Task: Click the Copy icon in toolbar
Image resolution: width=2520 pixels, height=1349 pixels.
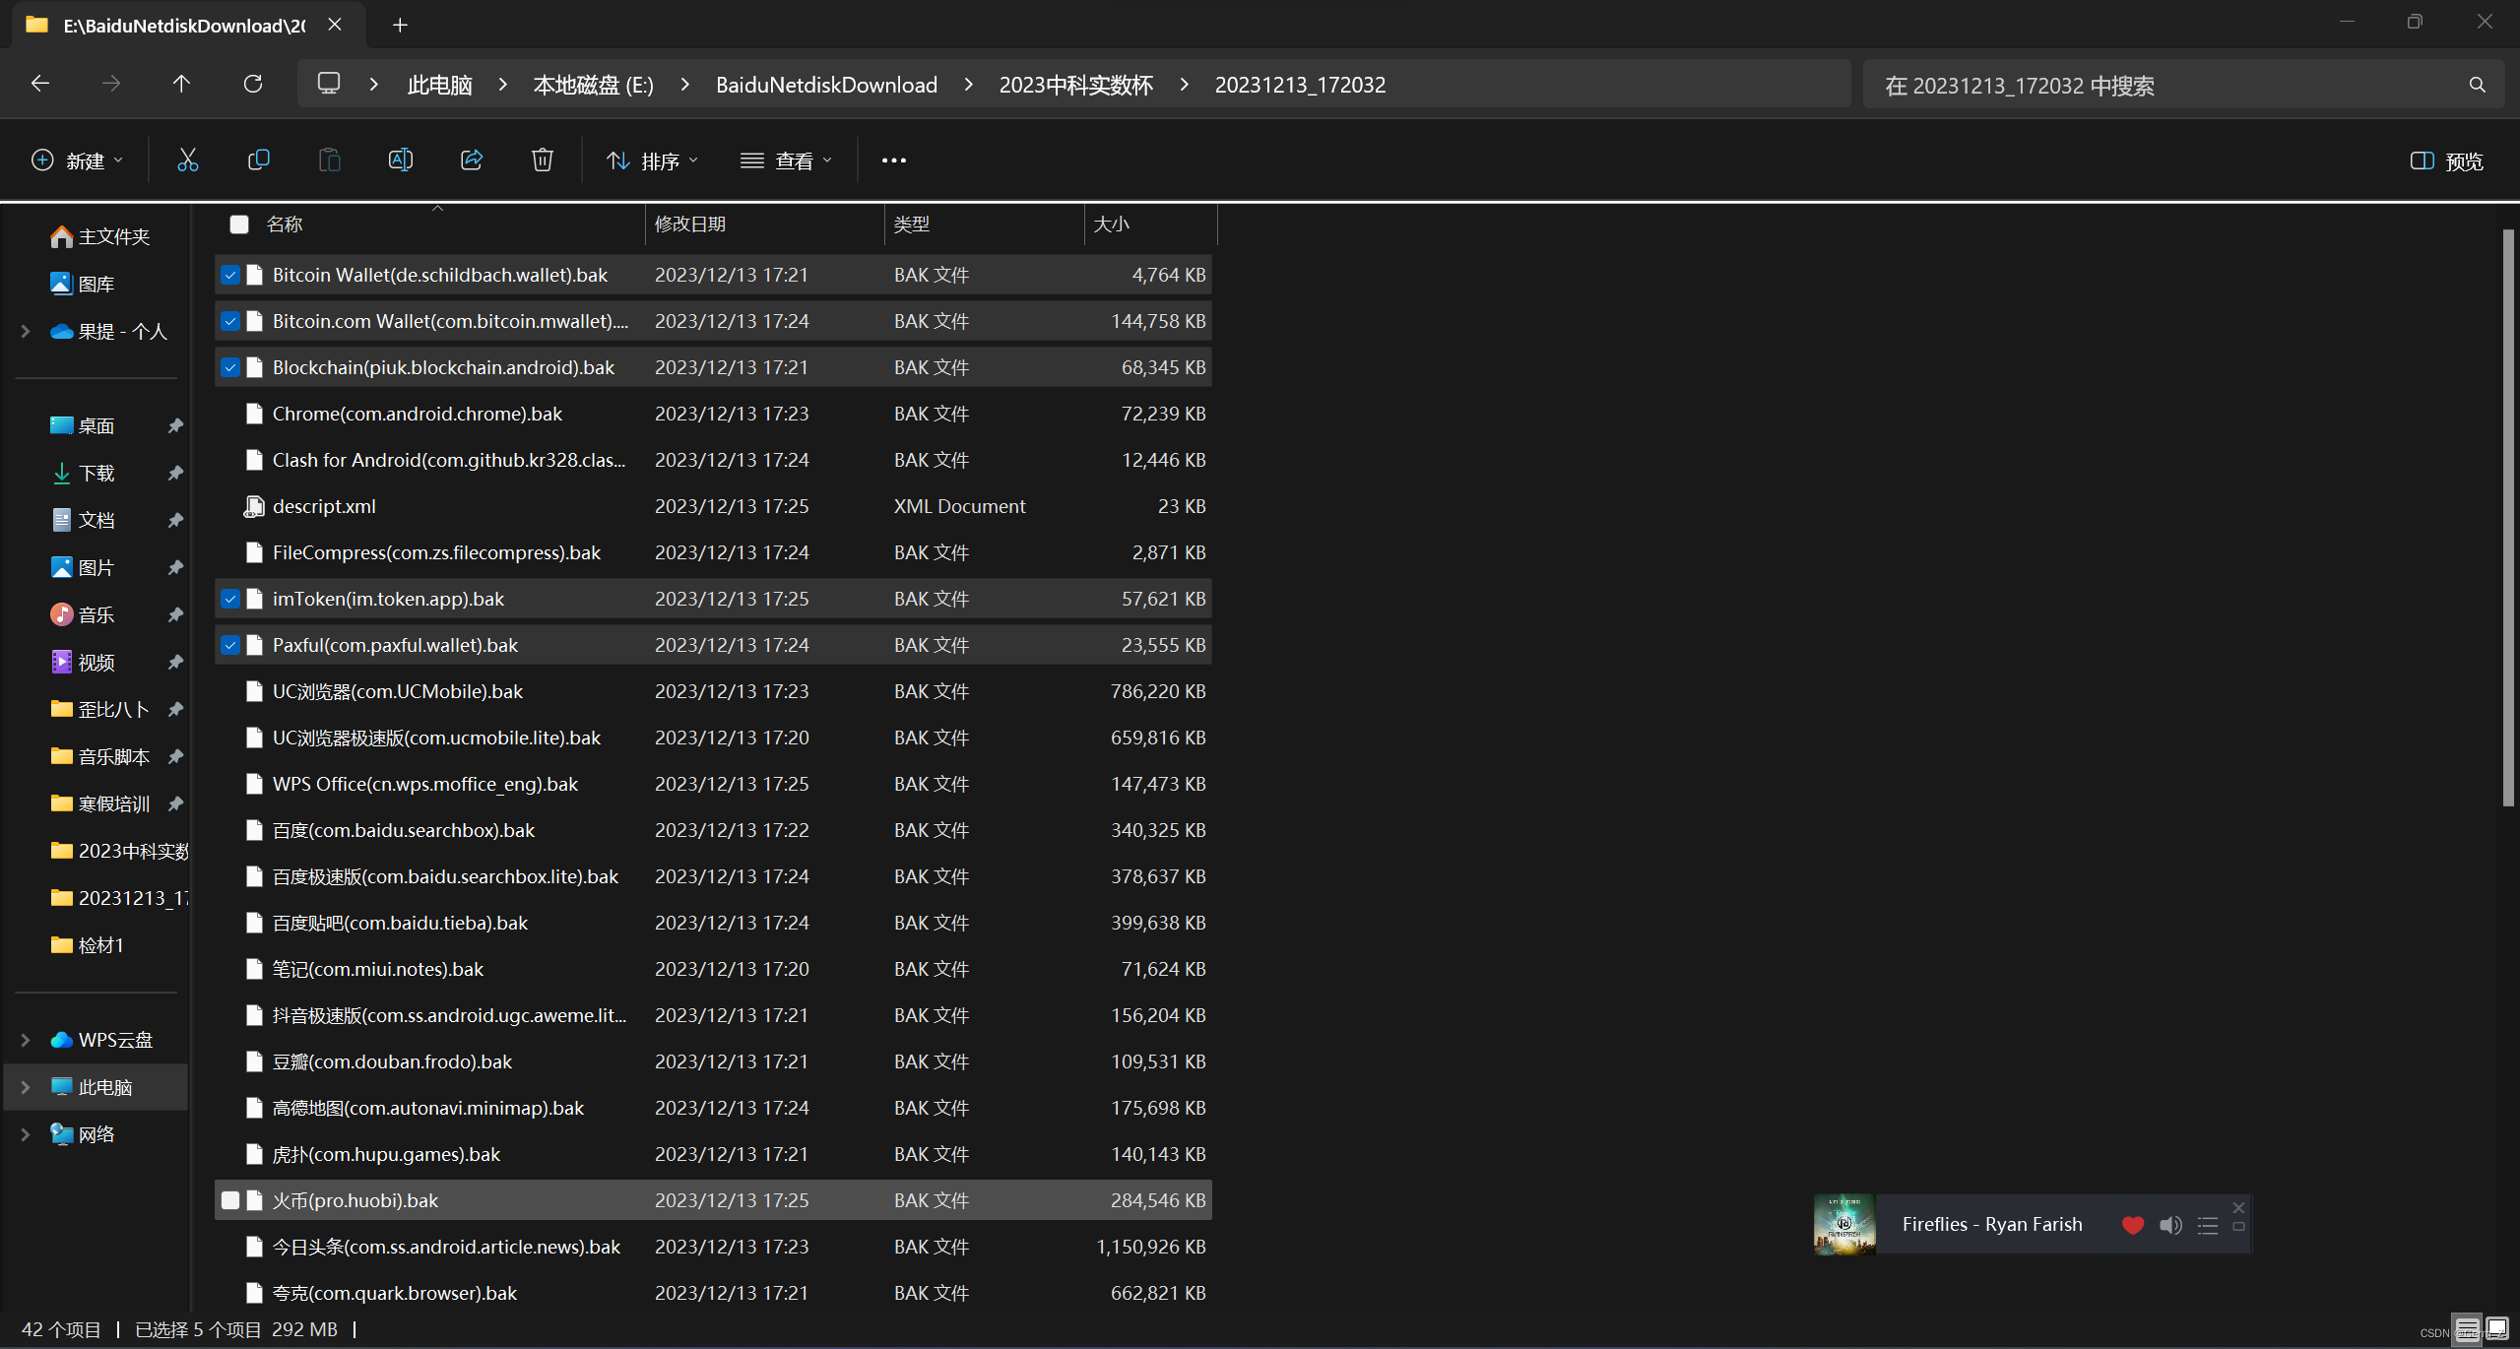Action: [x=258, y=161]
